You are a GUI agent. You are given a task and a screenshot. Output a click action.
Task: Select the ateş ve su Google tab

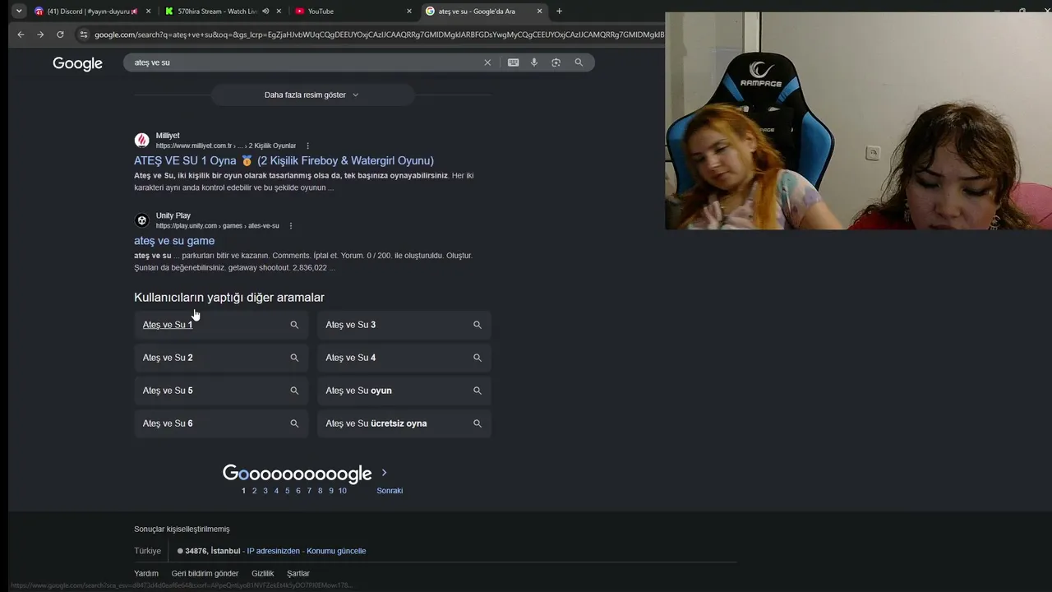483,12
